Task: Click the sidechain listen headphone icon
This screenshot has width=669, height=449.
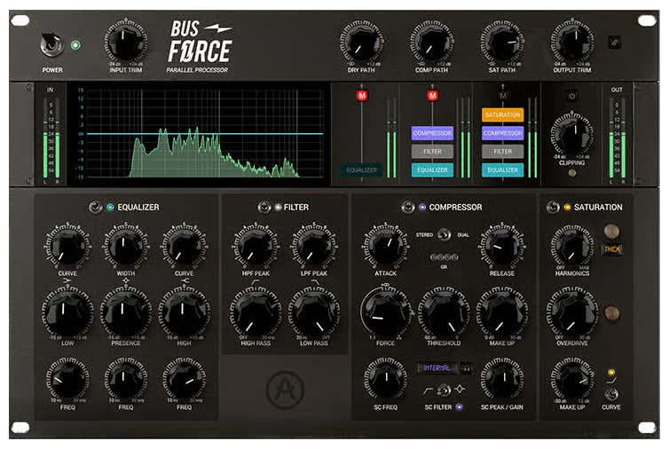Action: coord(467,368)
